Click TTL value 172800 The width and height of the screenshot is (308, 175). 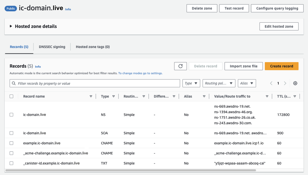click(x=283, y=114)
